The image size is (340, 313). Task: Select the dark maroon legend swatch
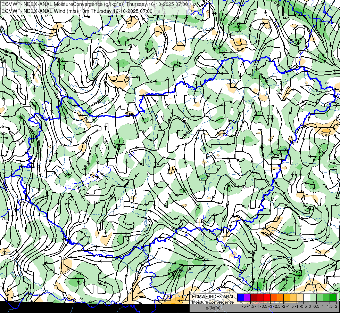(x=254, y=298)
